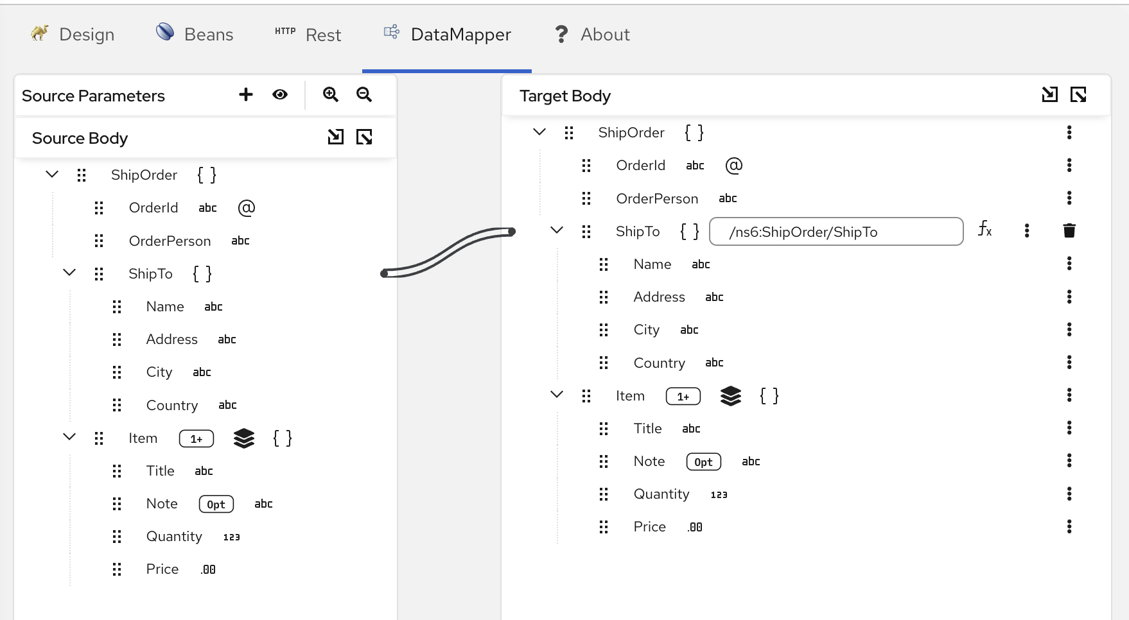Open actions menu for target Item
1129x620 pixels.
(x=1069, y=395)
